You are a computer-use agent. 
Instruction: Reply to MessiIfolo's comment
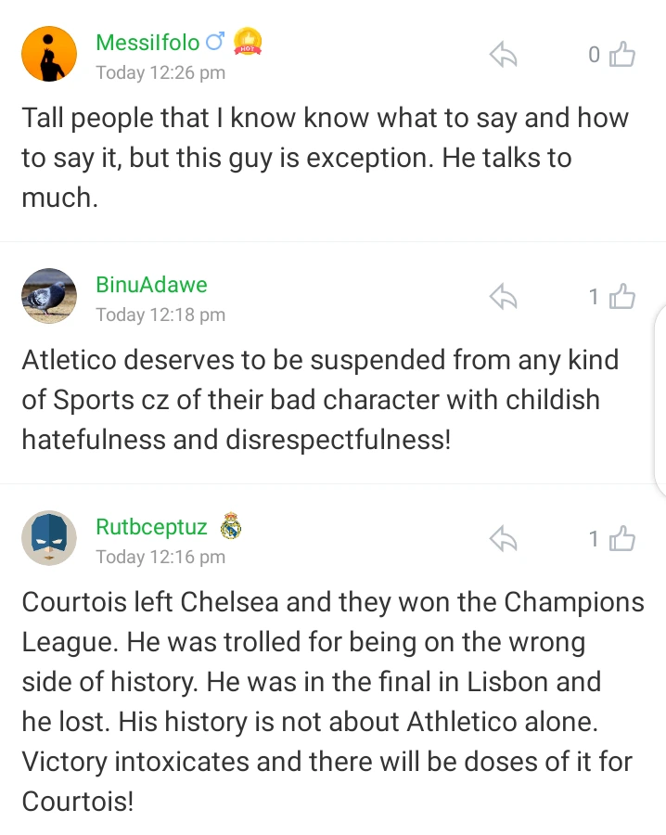pyautogui.click(x=503, y=56)
